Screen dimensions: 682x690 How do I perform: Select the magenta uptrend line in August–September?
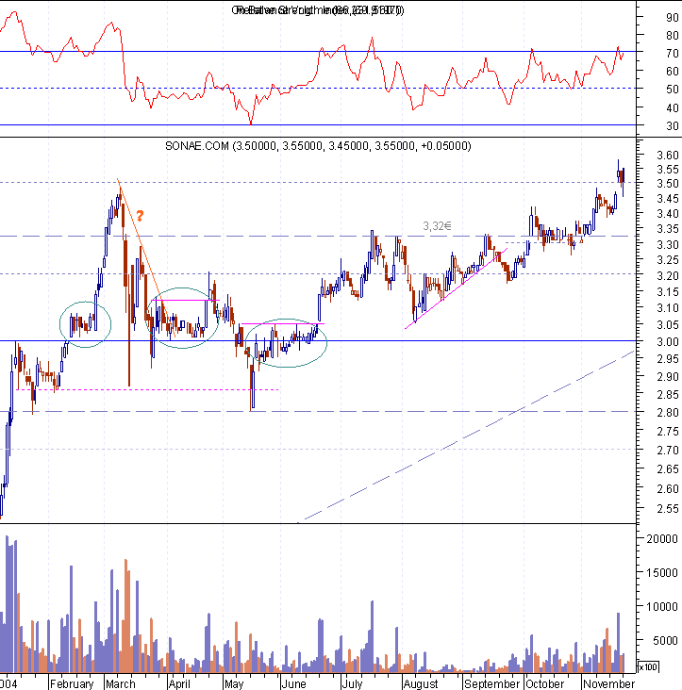point(456,288)
